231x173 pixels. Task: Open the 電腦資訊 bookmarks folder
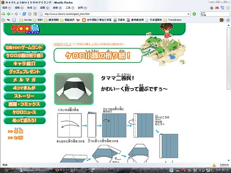point(67,20)
